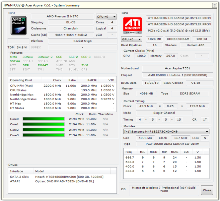Click the SVM feature label
The height and width of the screenshot is (201, 220).
coord(85,65)
